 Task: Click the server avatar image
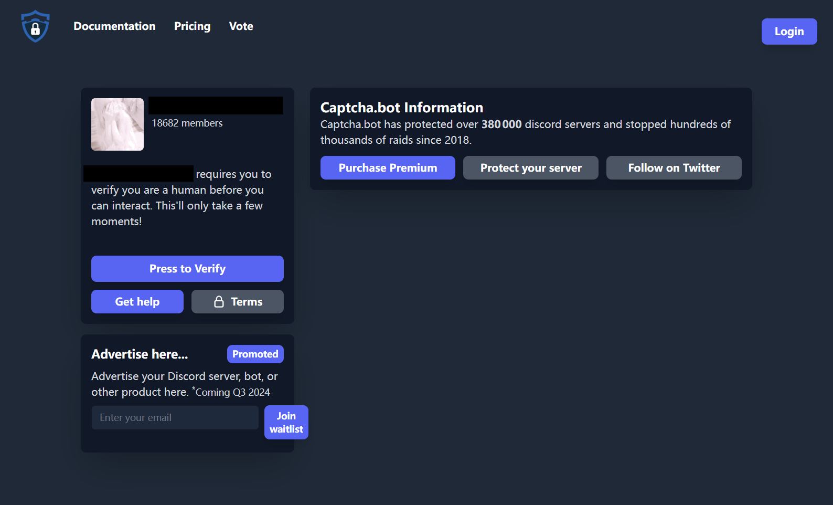click(x=118, y=124)
